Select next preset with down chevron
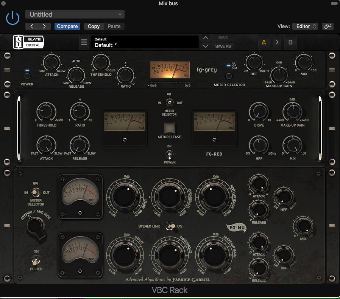 [206, 46]
